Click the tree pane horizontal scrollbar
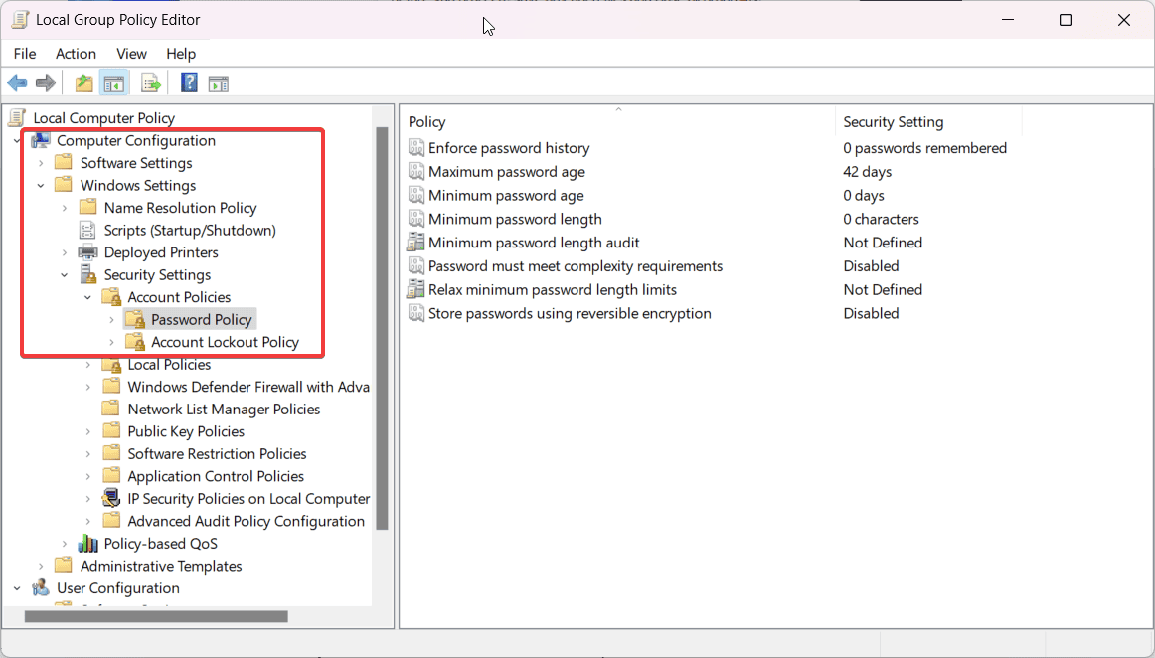The width and height of the screenshot is (1155, 658). tap(156, 616)
